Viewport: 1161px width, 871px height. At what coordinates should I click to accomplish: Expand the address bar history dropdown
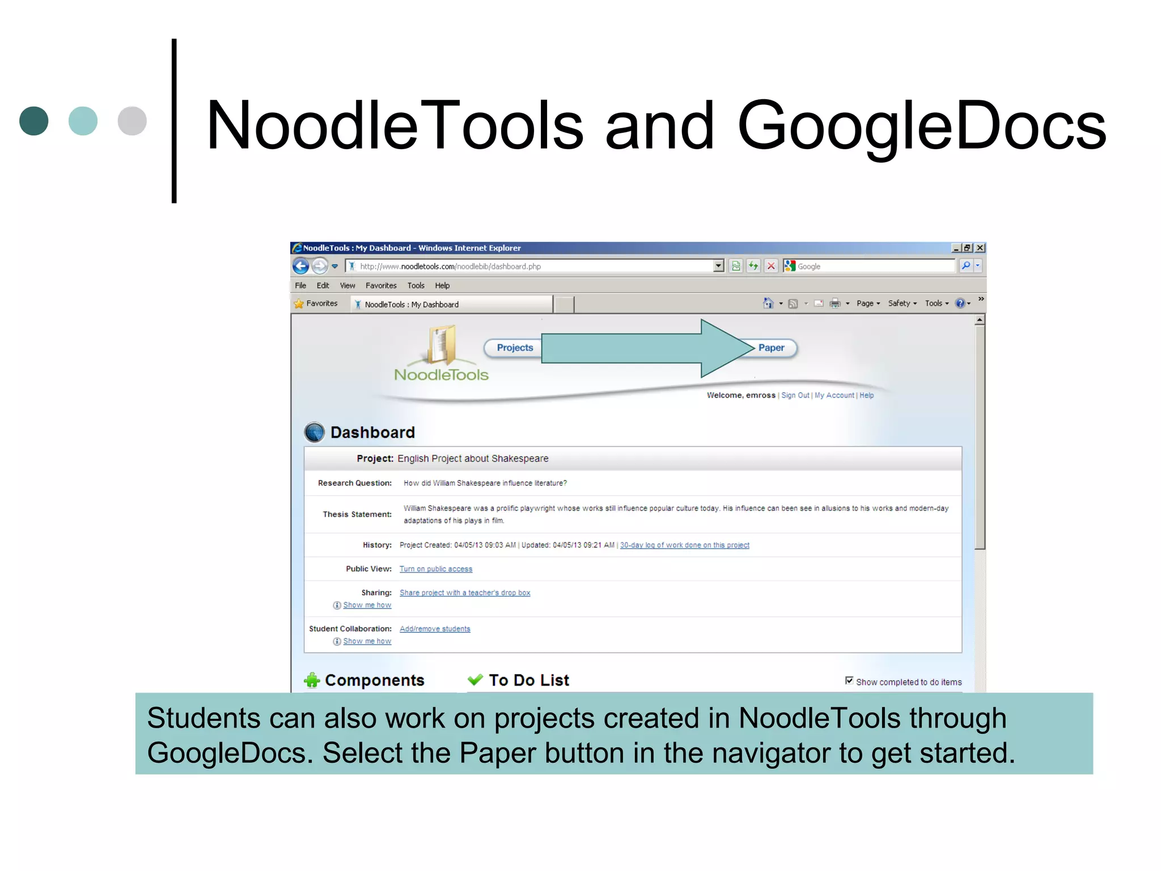coord(718,266)
